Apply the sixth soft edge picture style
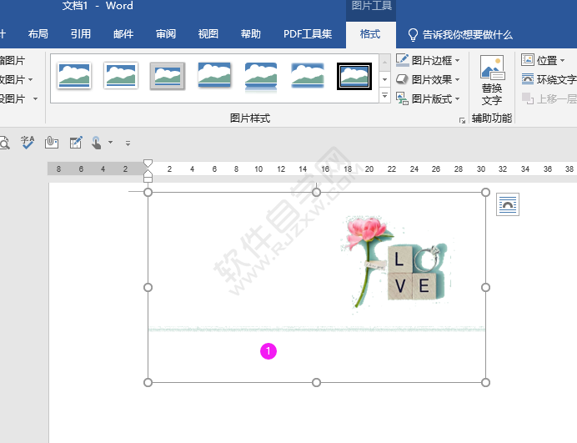 click(x=308, y=75)
